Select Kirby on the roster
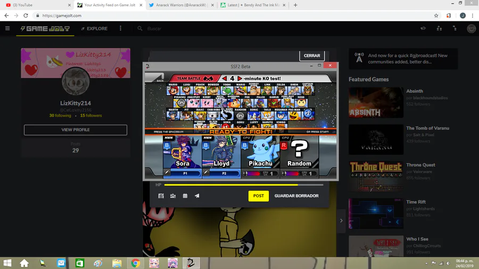The width and height of the screenshot is (479, 269). 207,103
